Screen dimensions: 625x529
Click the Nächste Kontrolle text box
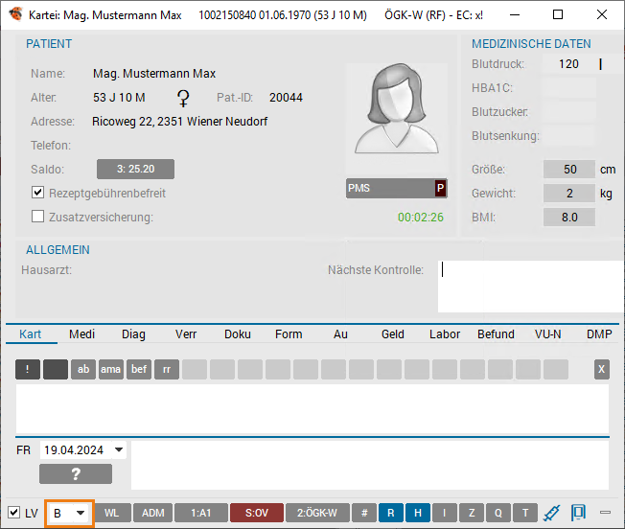(x=530, y=287)
